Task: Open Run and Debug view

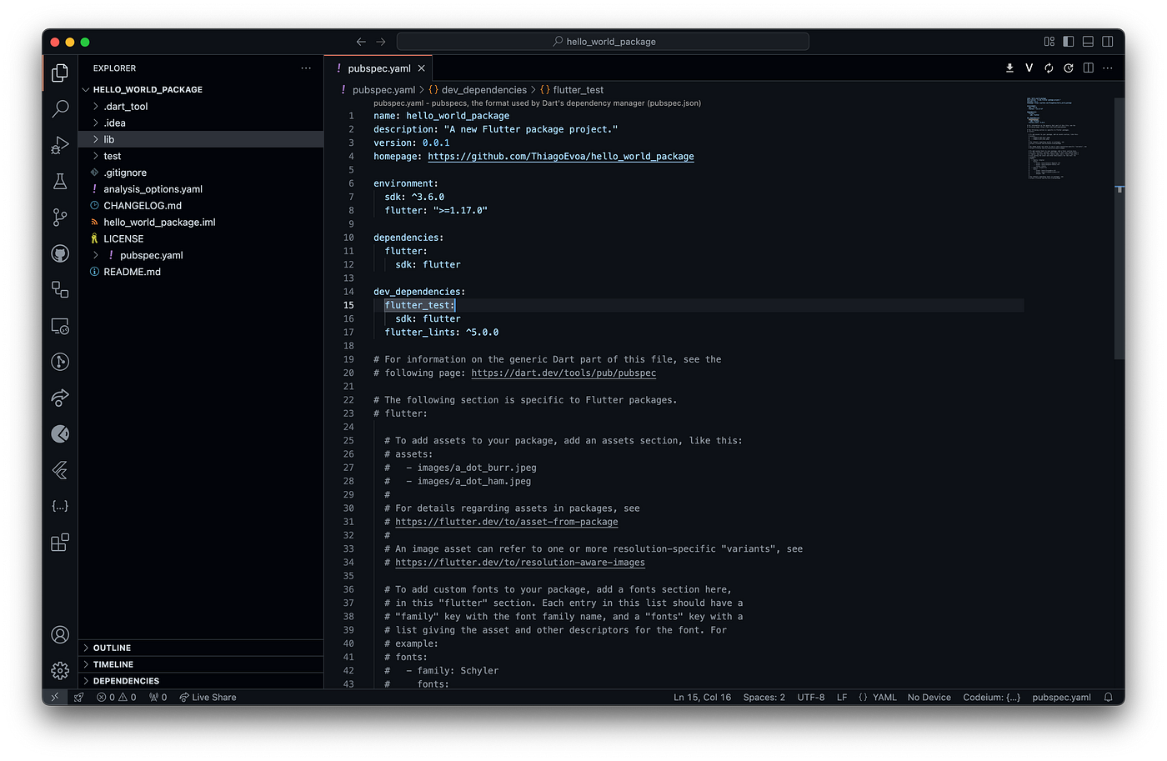Action: pos(60,145)
